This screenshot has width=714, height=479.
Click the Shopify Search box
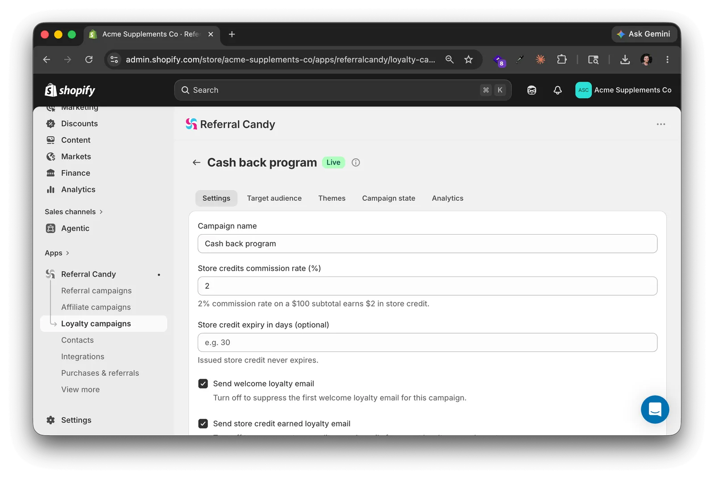point(343,90)
